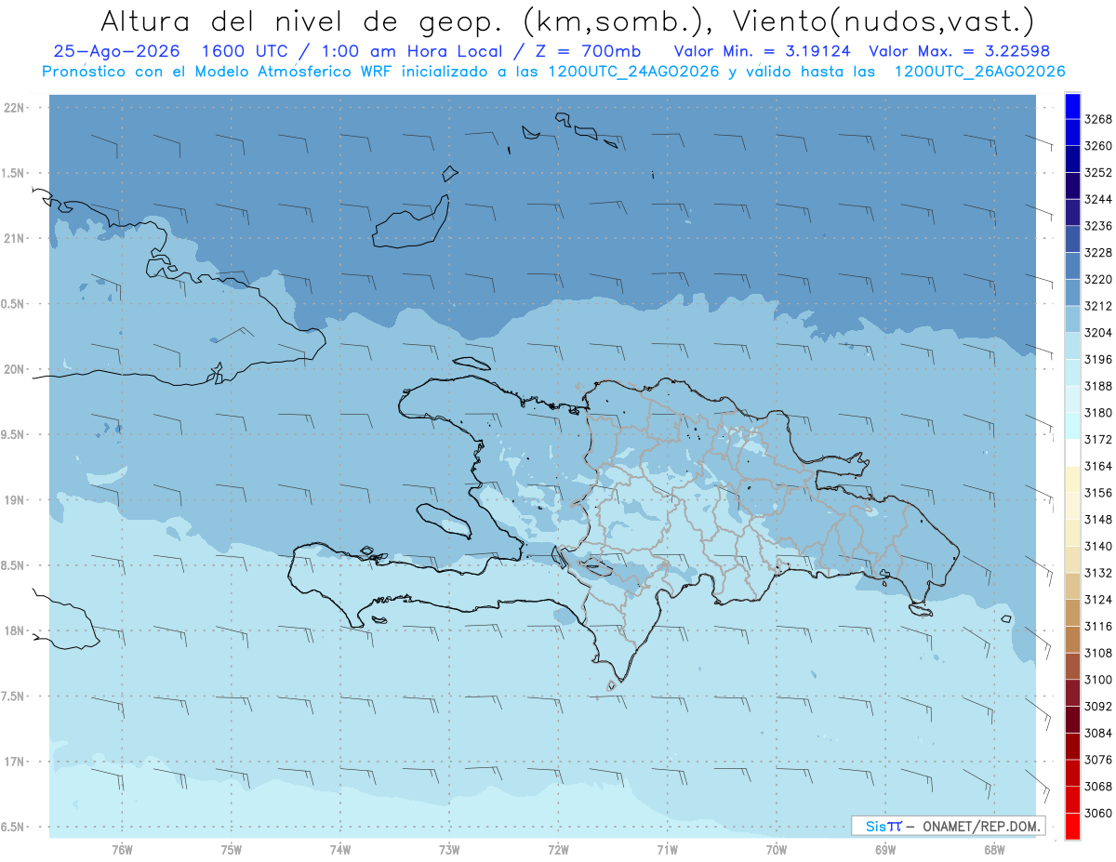Click the '20N' latitude tick label

tap(15, 369)
